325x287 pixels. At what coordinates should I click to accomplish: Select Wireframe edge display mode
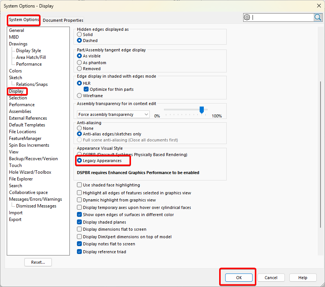(x=80, y=96)
